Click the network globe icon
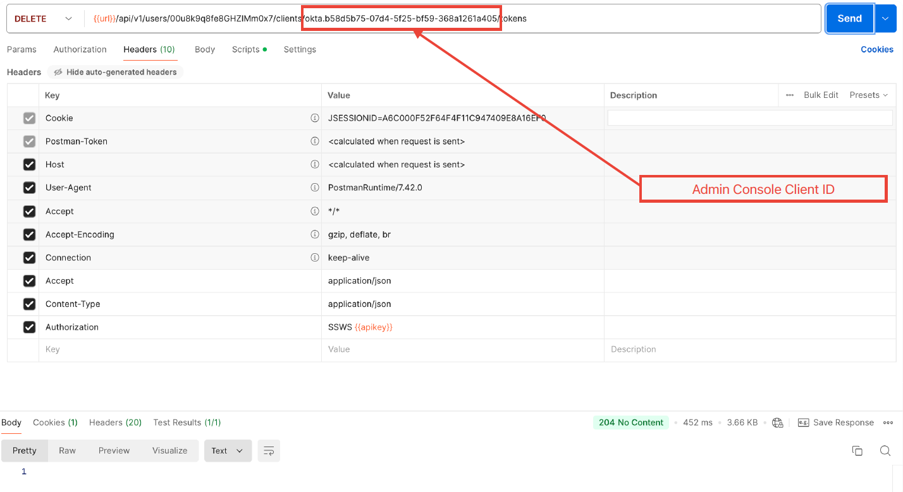 click(778, 423)
